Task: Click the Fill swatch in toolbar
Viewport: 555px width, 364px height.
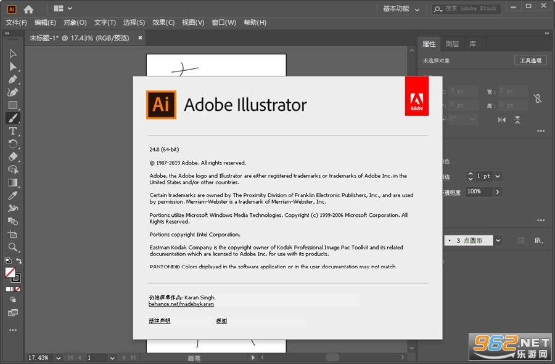Action: click(10, 272)
